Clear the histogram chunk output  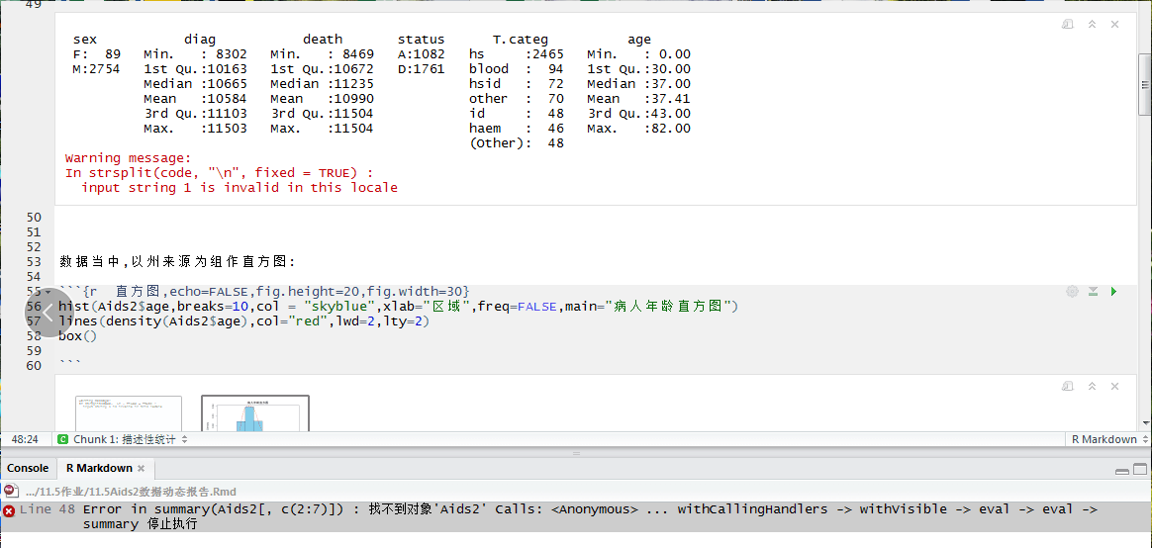(1114, 386)
